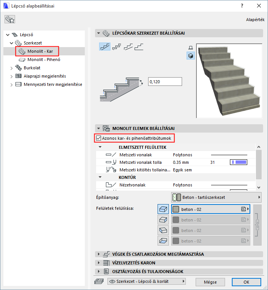Screen dimensions: 268x290
Task: Choose the second stepped structure type icon
Action: click(117, 47)
